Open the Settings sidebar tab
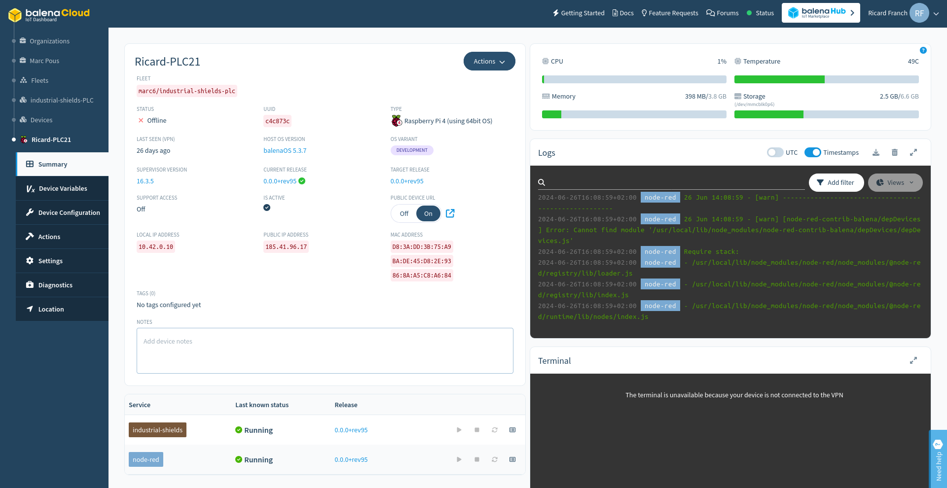947x488 pixels. pos(62,261)
